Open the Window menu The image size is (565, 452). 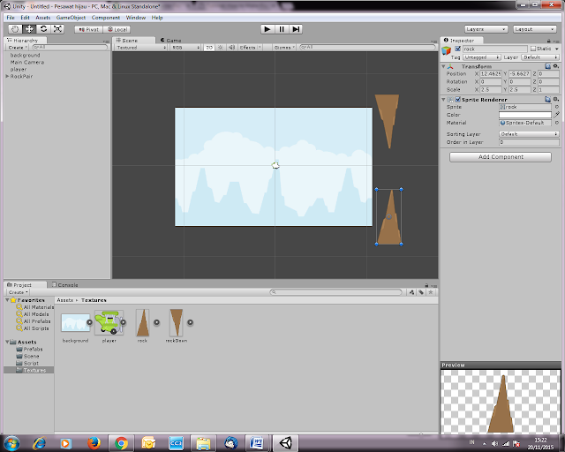(x=135, y=18)
